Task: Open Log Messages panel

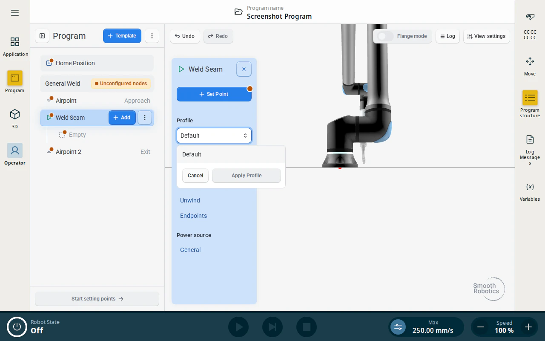Action: (x=530, y=149)
